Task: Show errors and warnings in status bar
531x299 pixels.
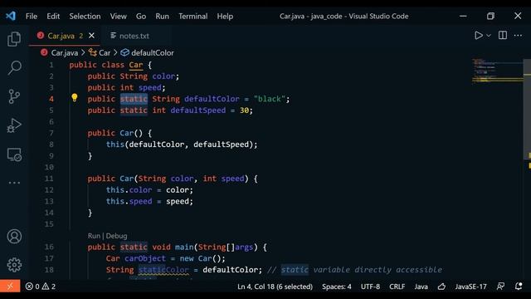Action: click(x=41, y=287)
